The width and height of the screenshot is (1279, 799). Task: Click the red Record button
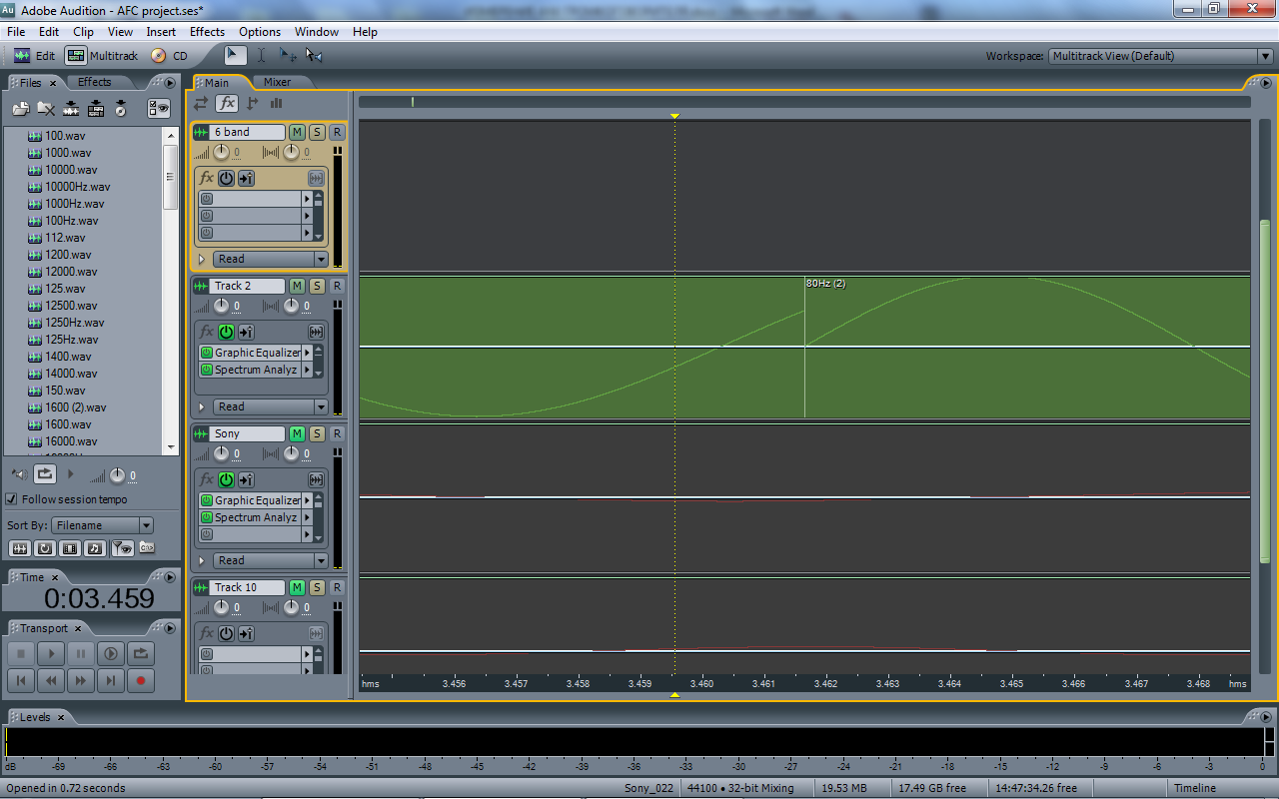(x=142, y=681)
